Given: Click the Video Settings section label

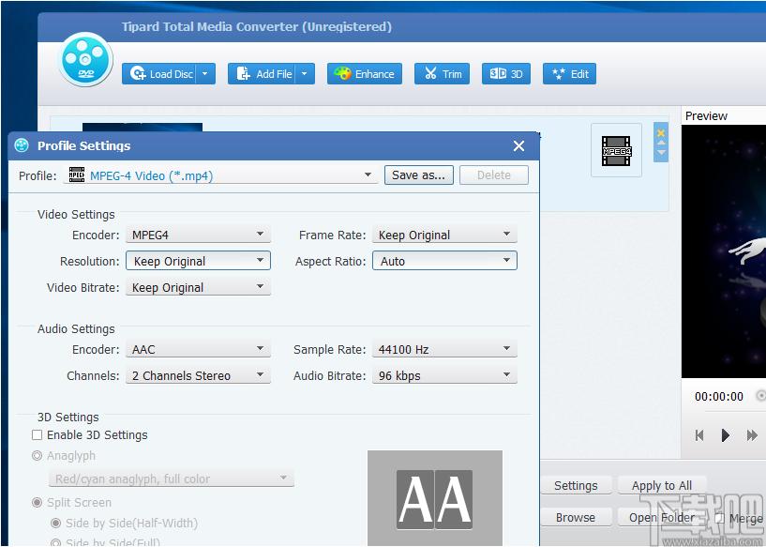Looking at the screenshot, I should pyautogui.click(x=76, y=215).
